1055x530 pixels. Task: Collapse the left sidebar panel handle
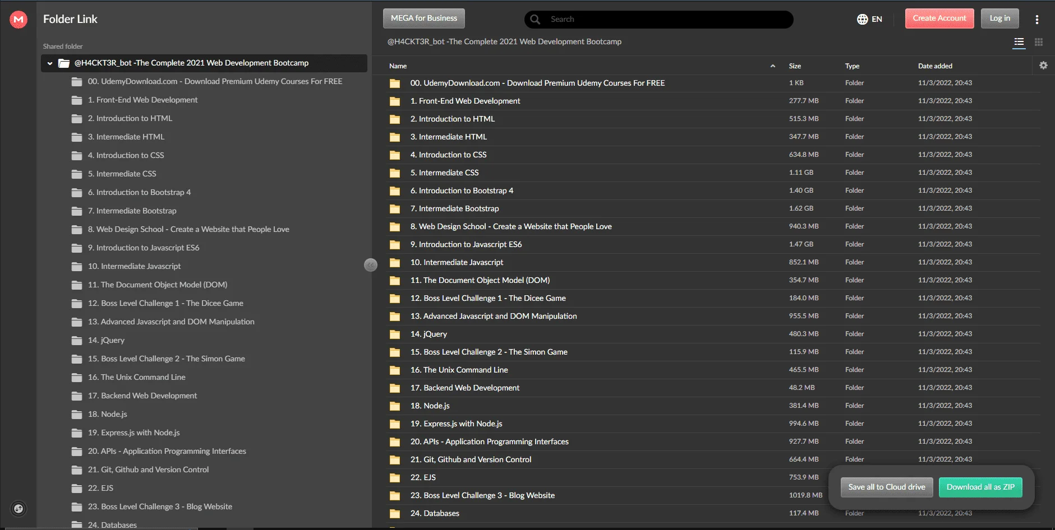click(371, 265)
